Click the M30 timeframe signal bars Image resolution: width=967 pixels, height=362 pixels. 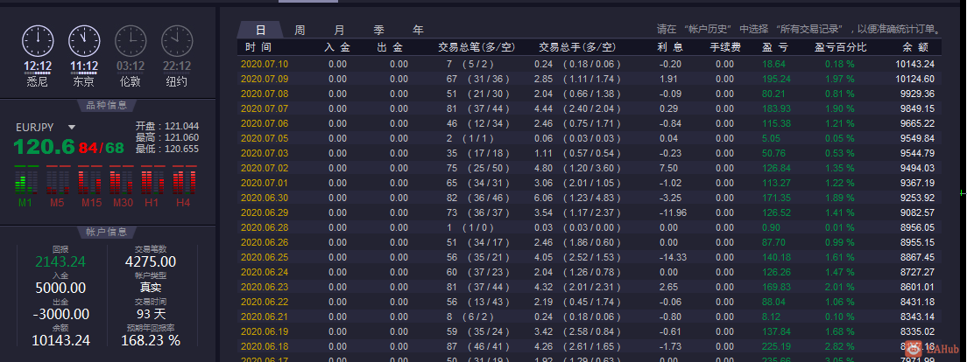[121, 180]
